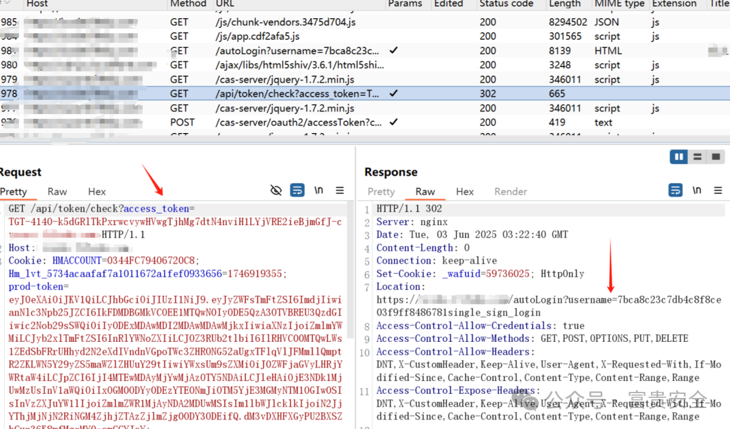Click the HTML MIME type cell
The width and height of the screenshot is (730, 429).
point(608,51)
